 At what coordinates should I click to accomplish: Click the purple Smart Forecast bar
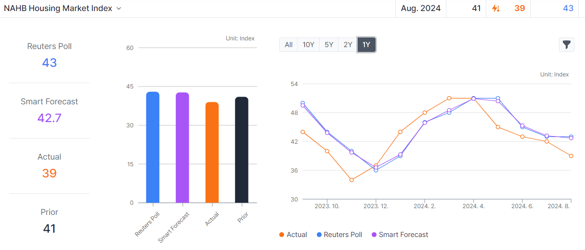(182, 148)
